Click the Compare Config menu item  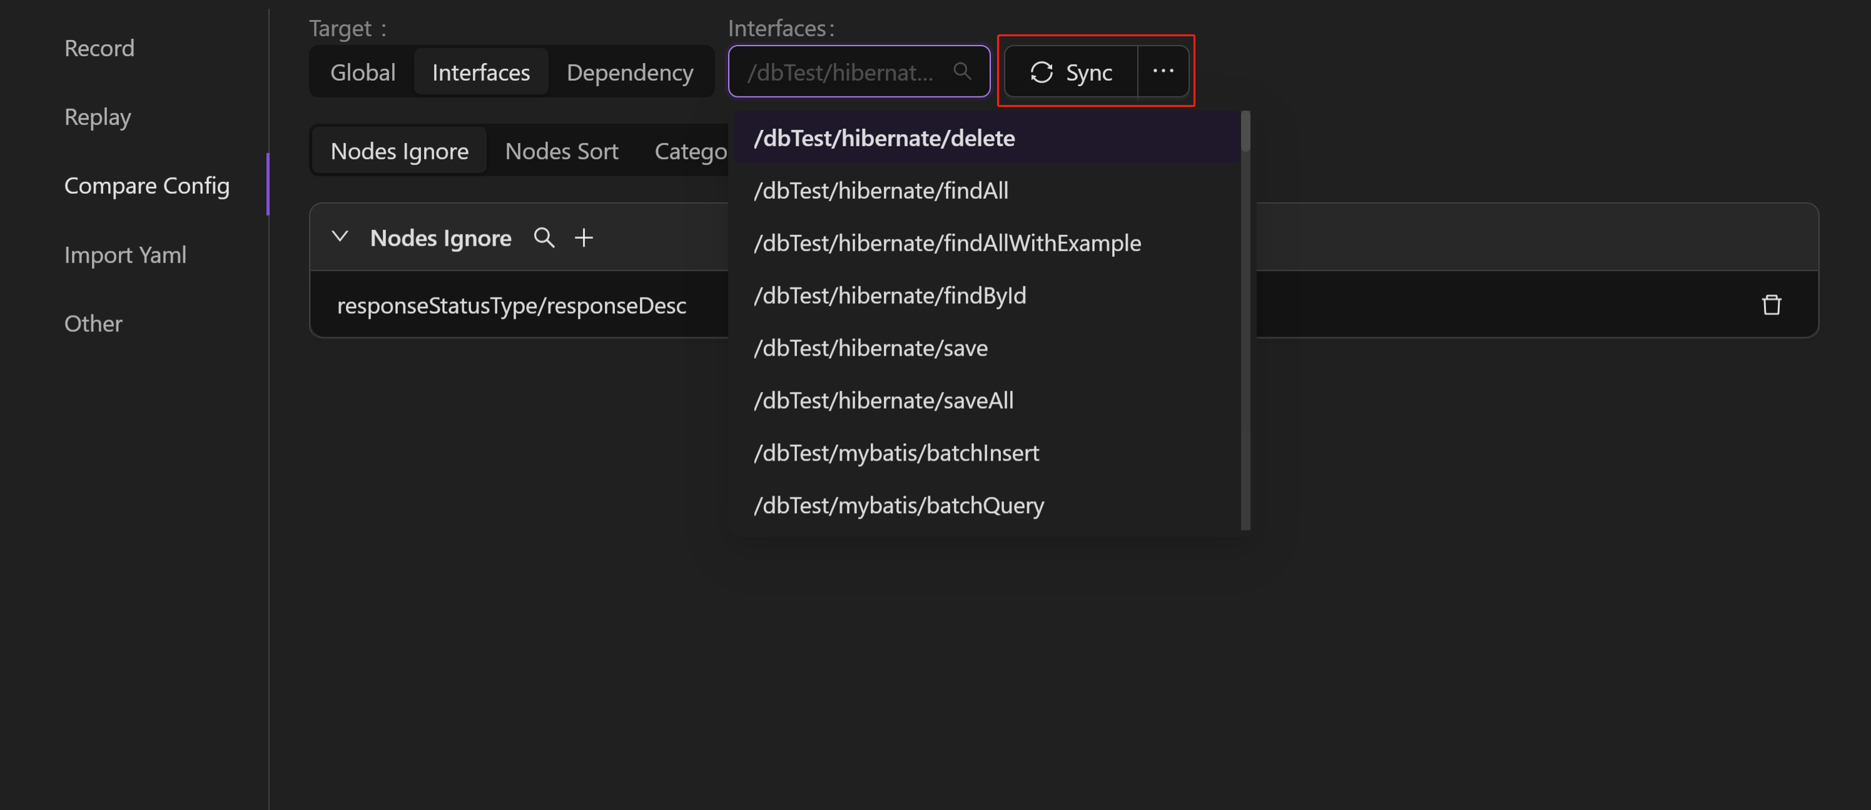point(147,185)
